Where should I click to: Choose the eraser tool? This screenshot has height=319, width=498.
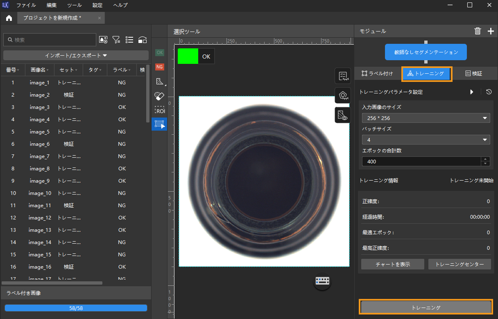pyautogui.click(x=160, y=96)
